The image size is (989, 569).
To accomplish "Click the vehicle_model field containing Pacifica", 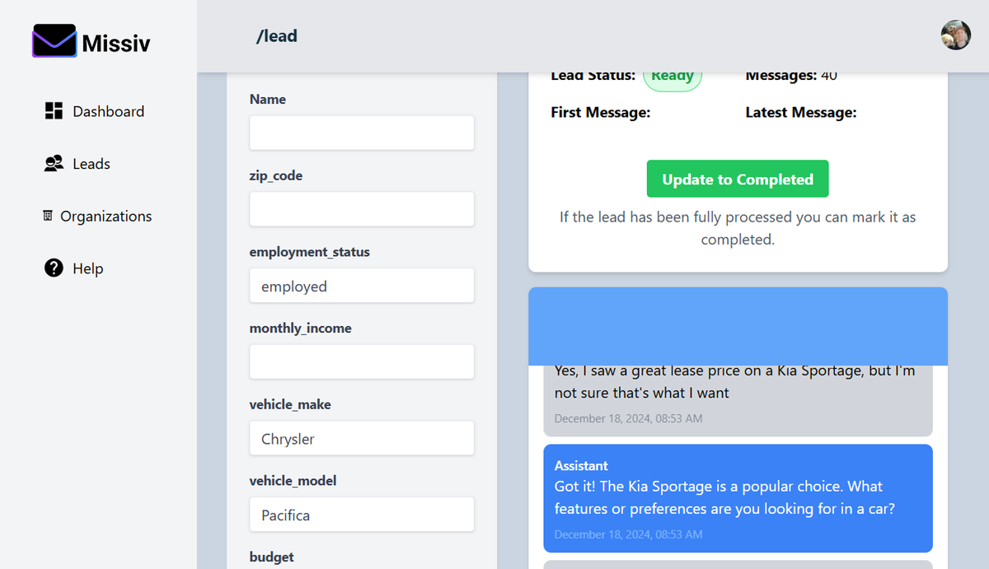I will pos(362,515).
